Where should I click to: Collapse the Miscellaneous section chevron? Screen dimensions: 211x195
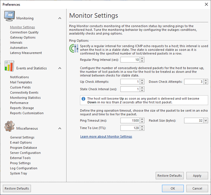pos(60,128)
